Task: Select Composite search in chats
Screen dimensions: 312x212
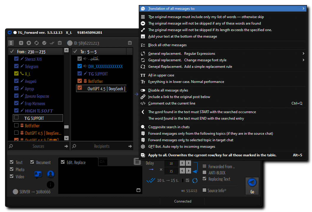Action: coord(223,127)
